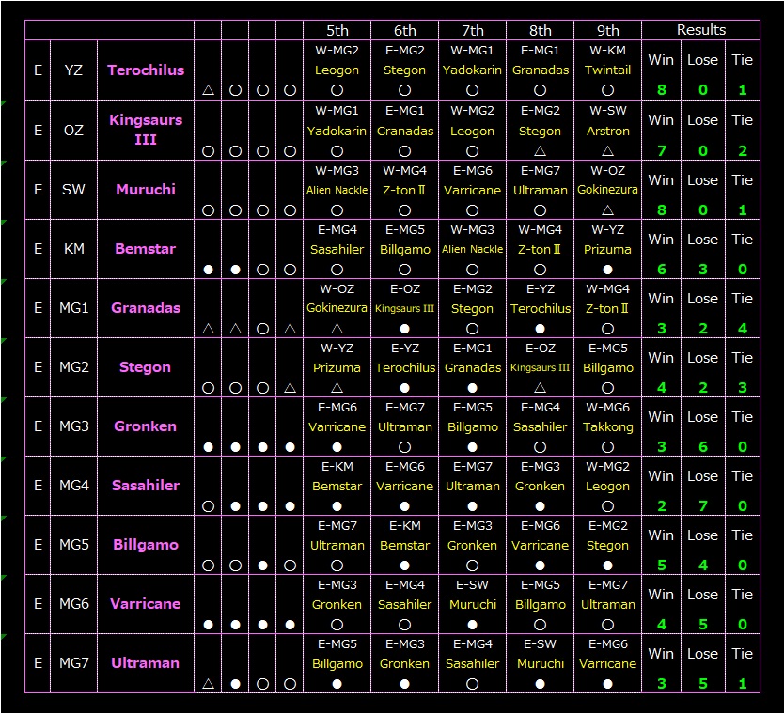Click the pink Bemstar team name

146,249
